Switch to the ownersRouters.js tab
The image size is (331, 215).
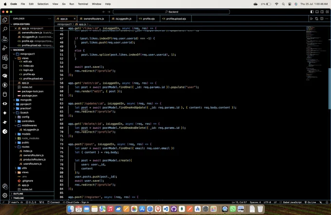[x=93, y=19]
